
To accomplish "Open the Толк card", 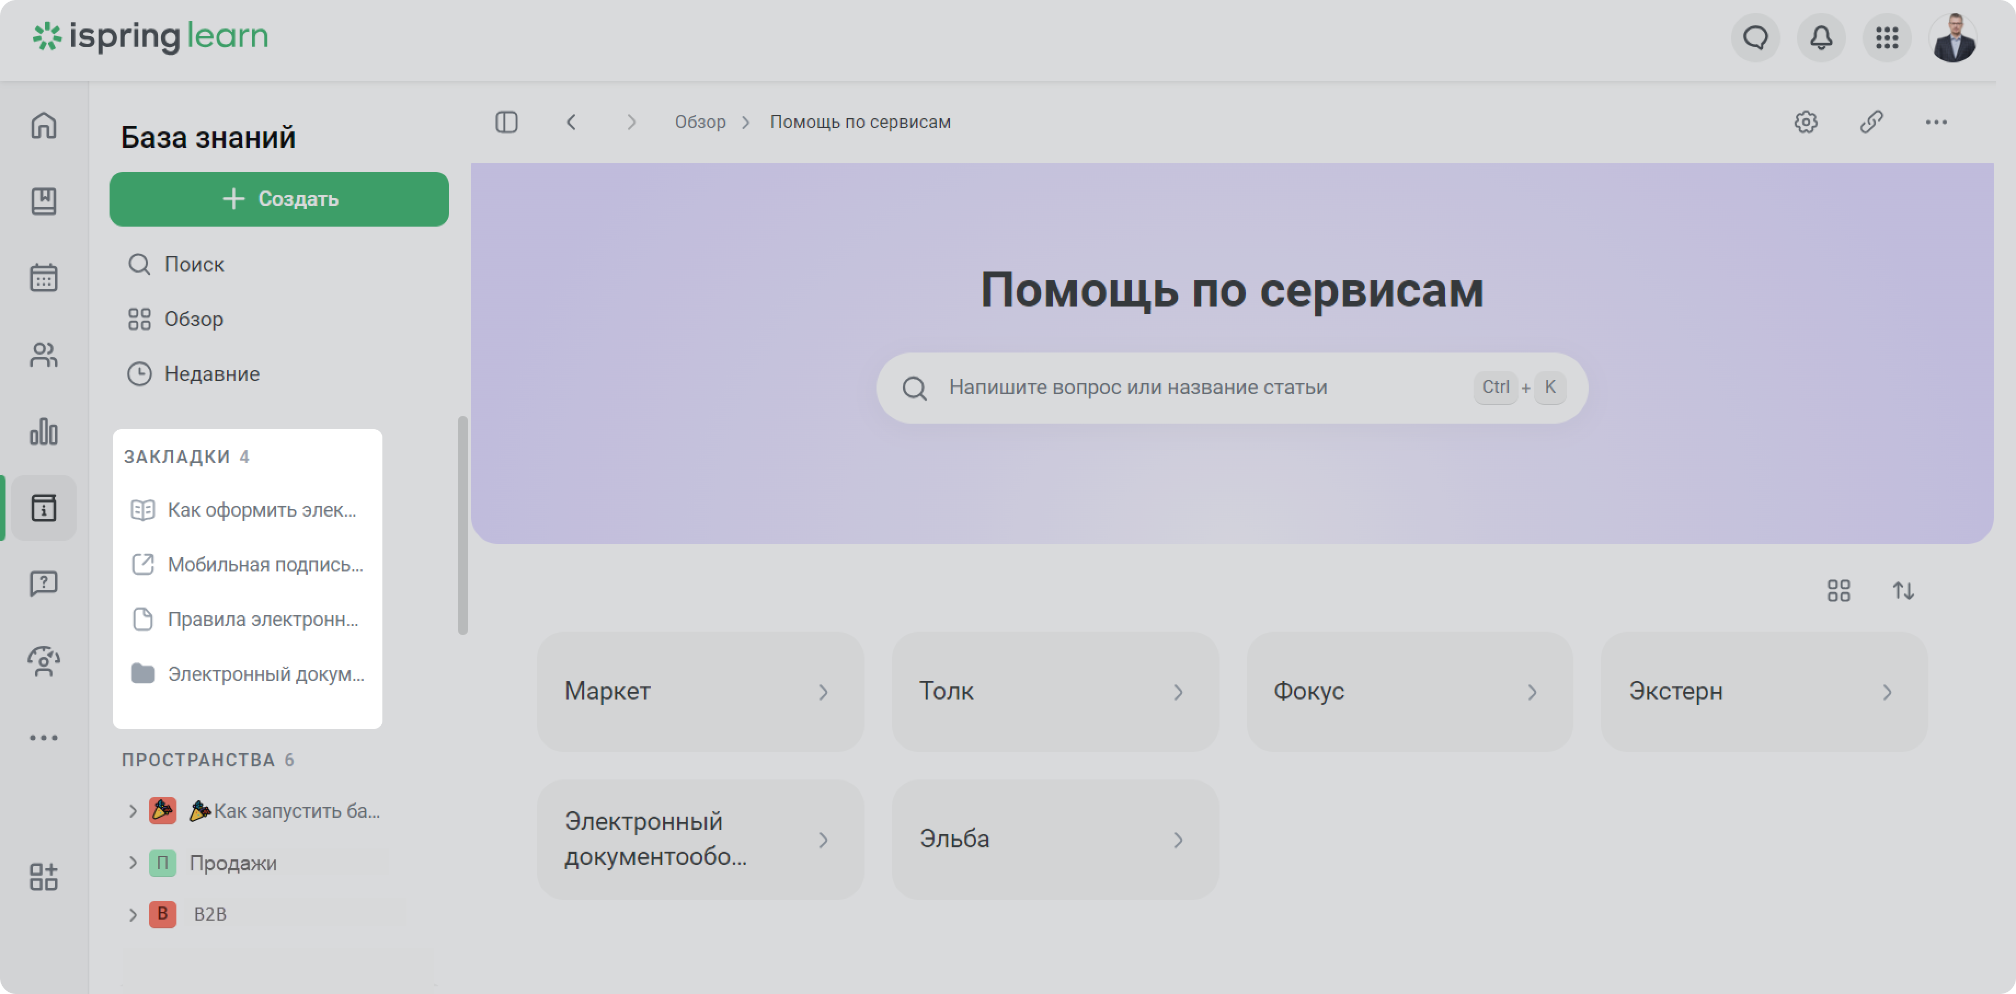I will (x=1055, y=692).
